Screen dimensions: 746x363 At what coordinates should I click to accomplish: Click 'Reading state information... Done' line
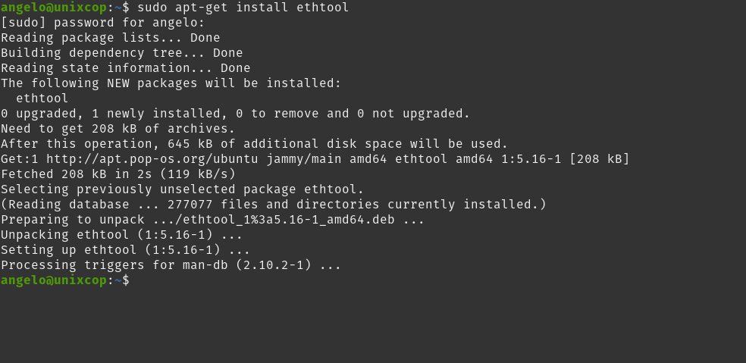[126, 68]
